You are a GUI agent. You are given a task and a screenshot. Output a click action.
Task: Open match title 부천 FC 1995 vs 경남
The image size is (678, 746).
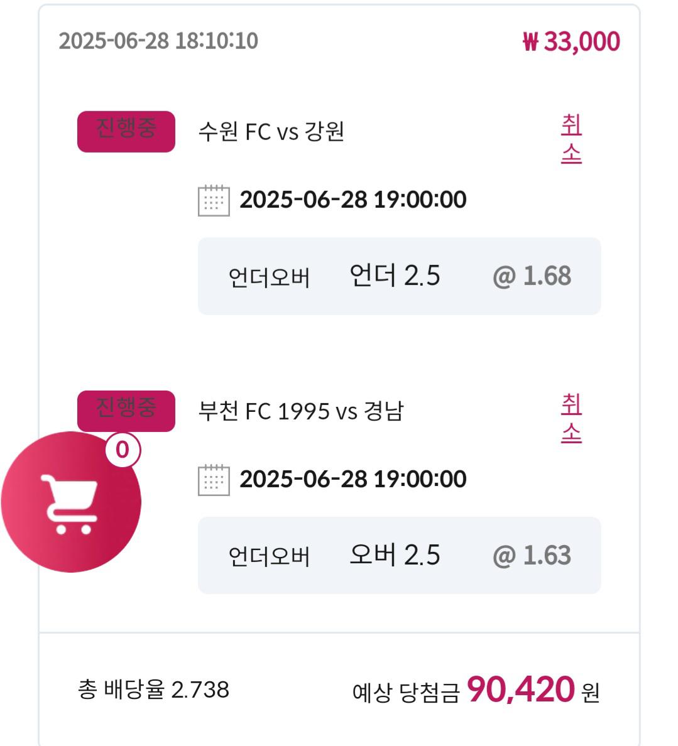[301, 411]
